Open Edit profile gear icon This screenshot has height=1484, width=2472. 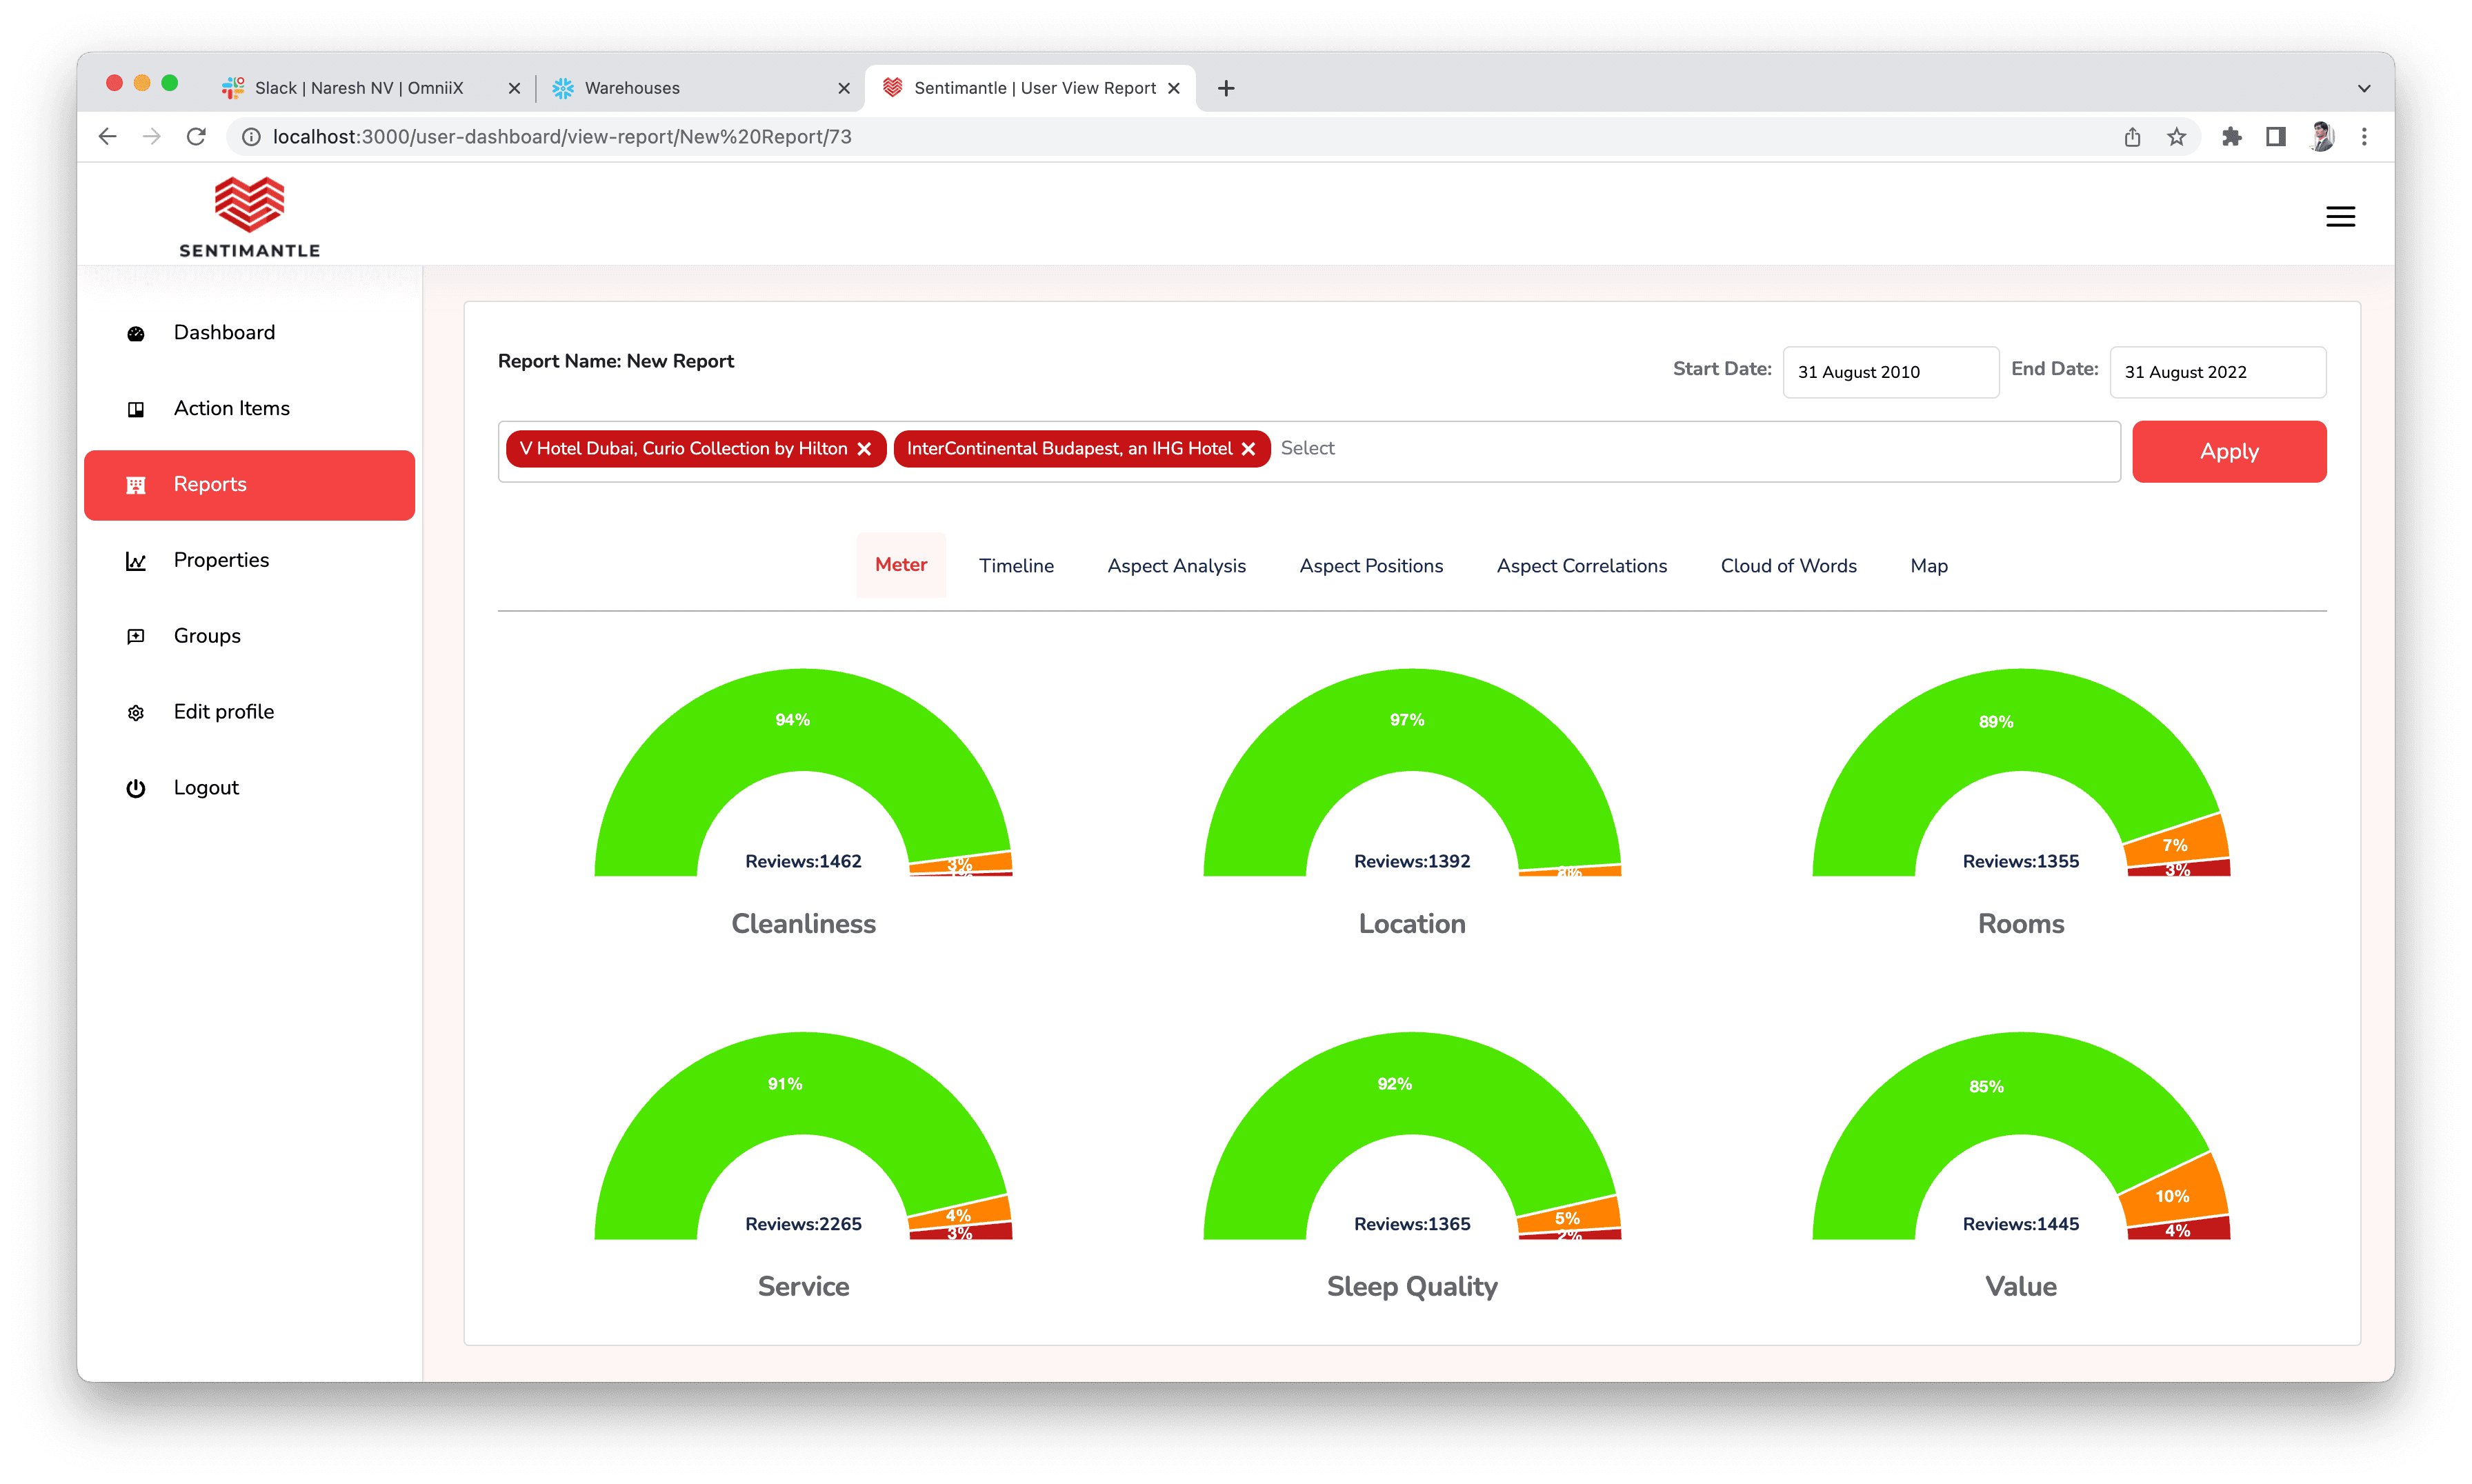tap(136, 712)
